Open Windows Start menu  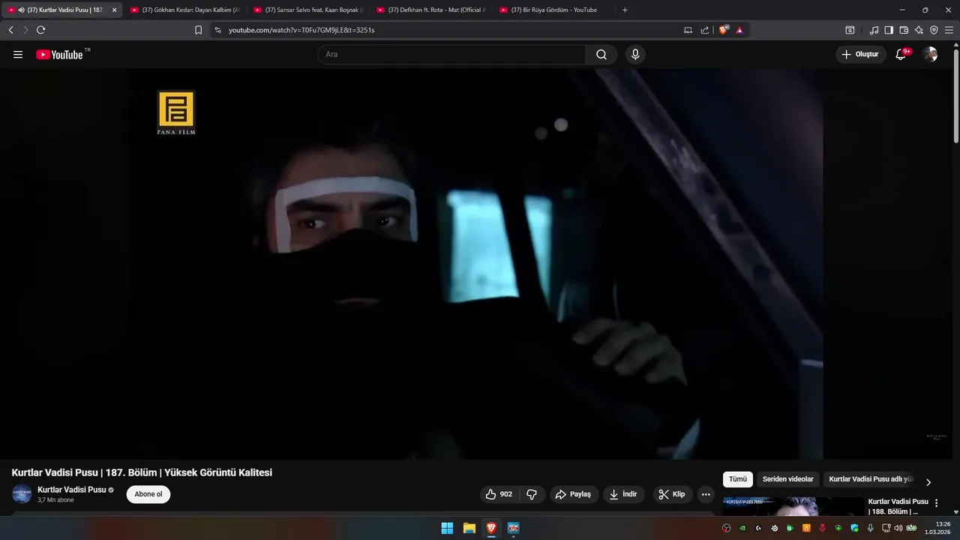447,528
